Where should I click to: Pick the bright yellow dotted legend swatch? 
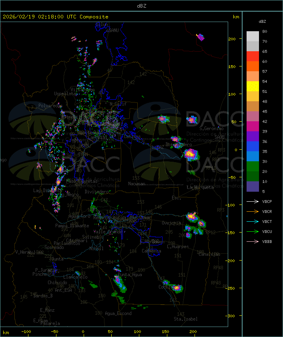253,86
